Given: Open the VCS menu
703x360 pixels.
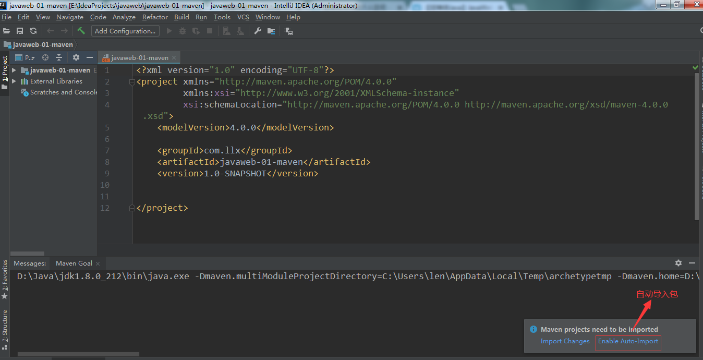Looking at the screenshot, I should 243,17.
